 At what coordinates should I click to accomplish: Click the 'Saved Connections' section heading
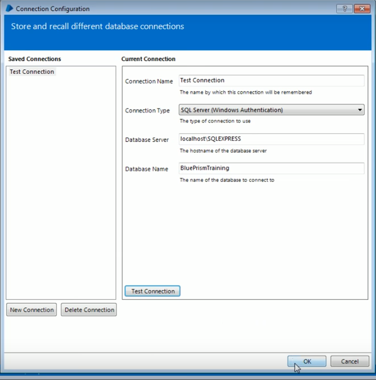coord(35,59)
